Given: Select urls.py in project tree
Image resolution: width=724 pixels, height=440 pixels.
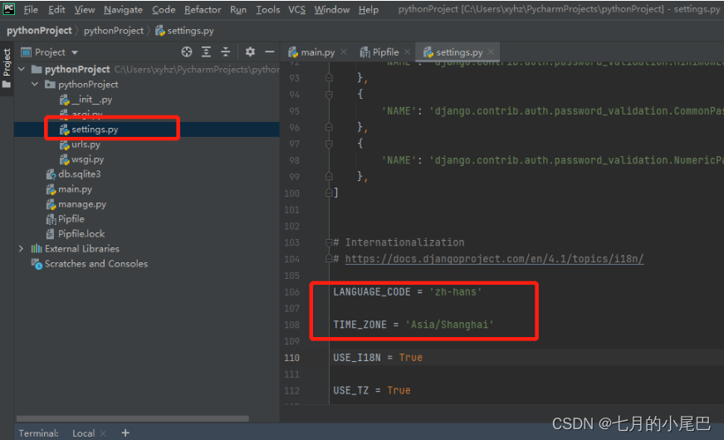Looking at the screenshot, I should pyautogui.click(x=81, y=144).
